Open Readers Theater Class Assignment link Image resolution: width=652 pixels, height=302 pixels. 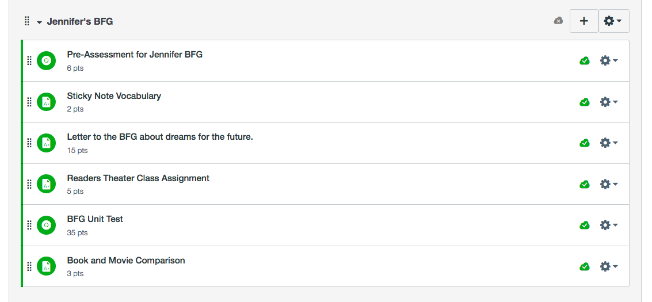point(138,178)
